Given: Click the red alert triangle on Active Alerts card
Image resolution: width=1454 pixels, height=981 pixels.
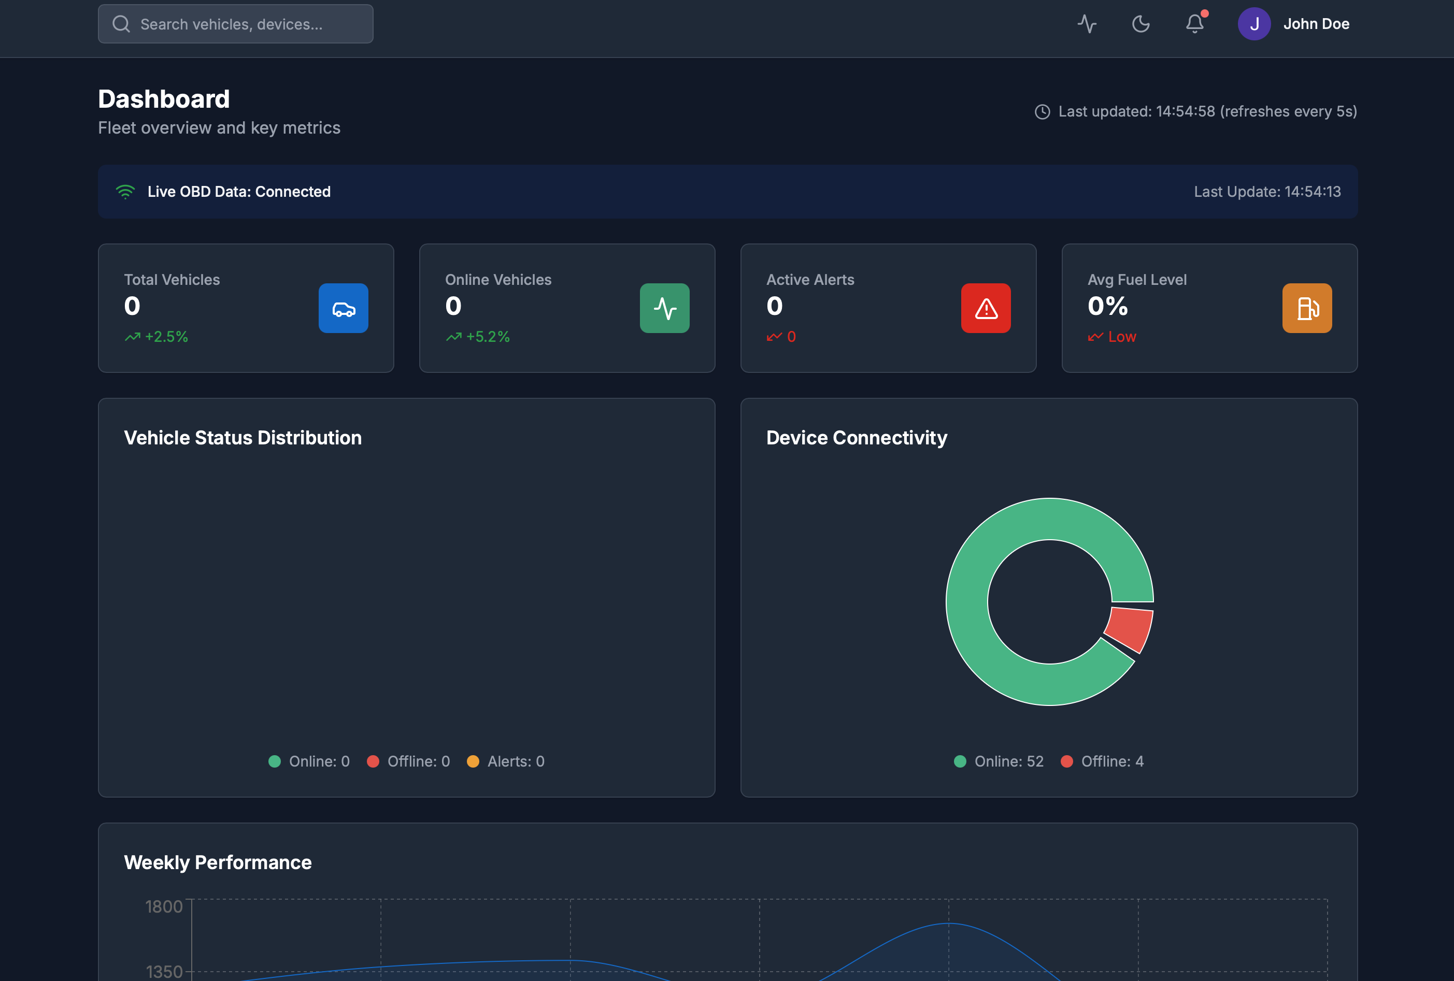Looking at the screenshot, I should pos(986,308).
